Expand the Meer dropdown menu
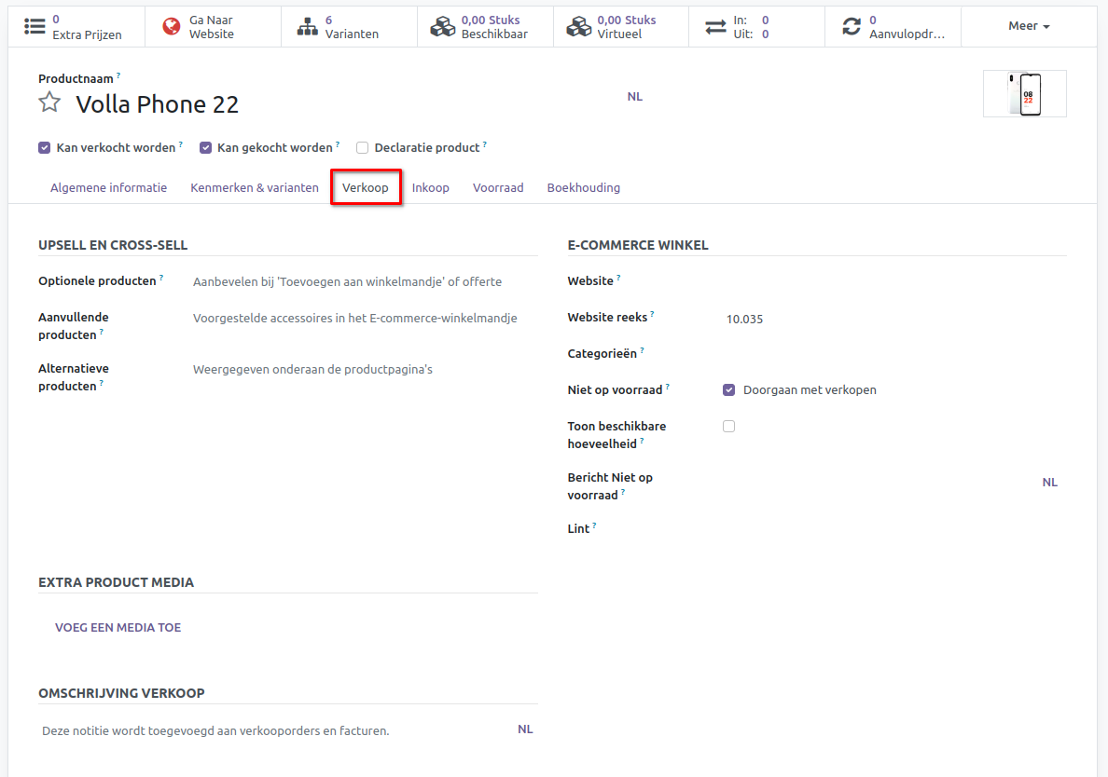 tap(1029, 26)
